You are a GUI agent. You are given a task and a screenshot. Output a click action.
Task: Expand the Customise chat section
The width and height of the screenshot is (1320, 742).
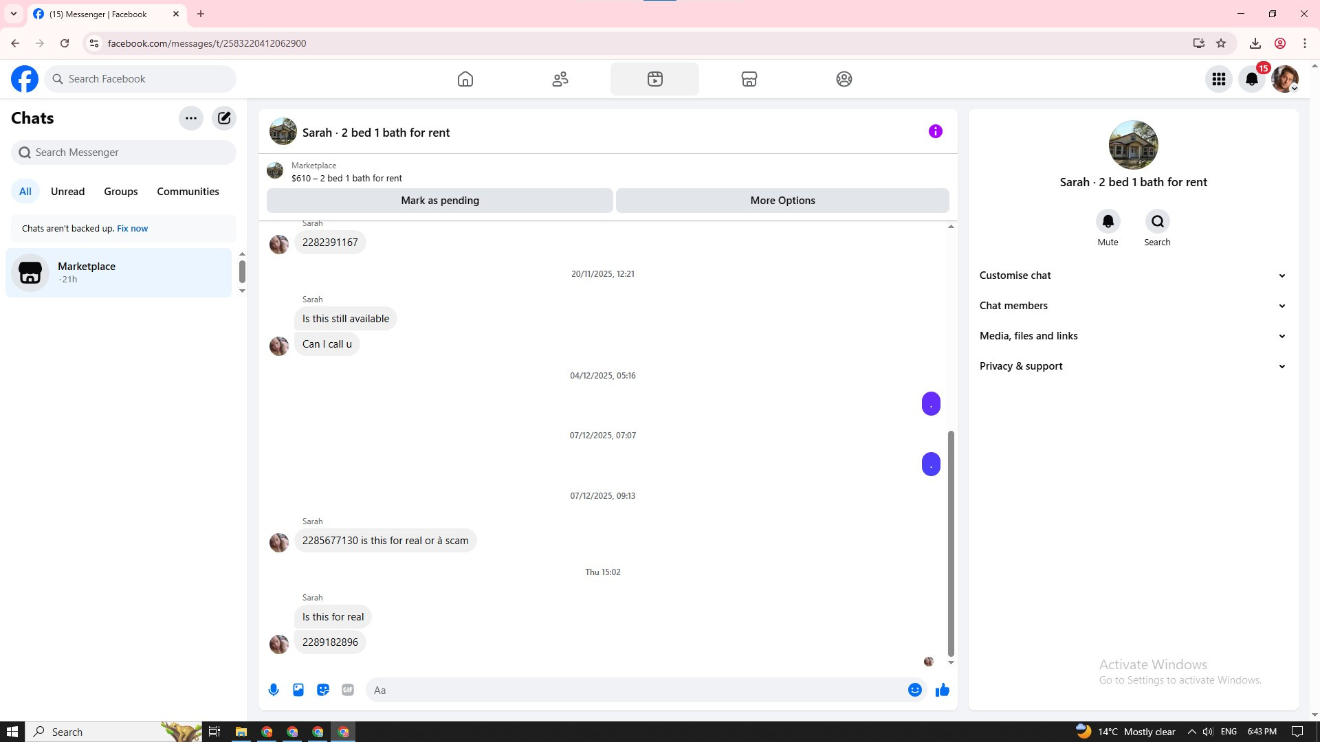tap(1132, 276)
